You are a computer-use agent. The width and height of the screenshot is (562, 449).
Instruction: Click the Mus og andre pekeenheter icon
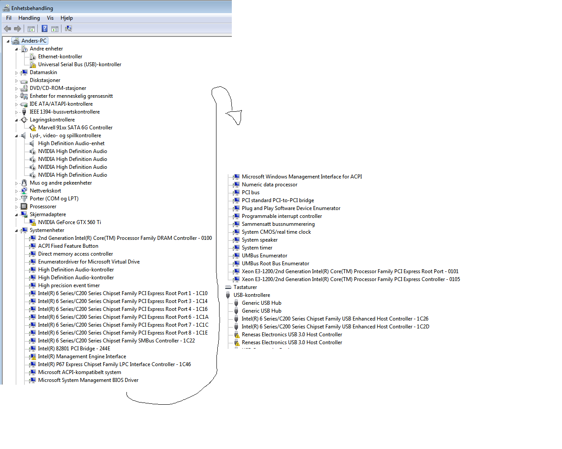24,183
